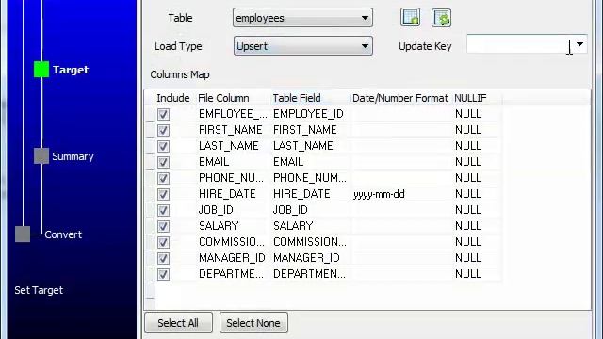Viewport: 603px width, 339px height.
Task: Click the Table Field column header
Action: tap(297, 98)
